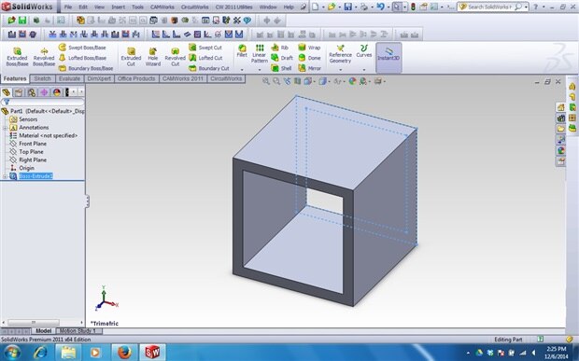The height and width of the screenshot is (361, 579).
Task: Start an Extruded Cut
Action: 131,56
